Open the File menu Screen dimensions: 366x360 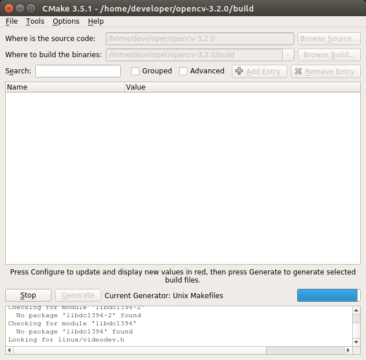coord(12,21)
